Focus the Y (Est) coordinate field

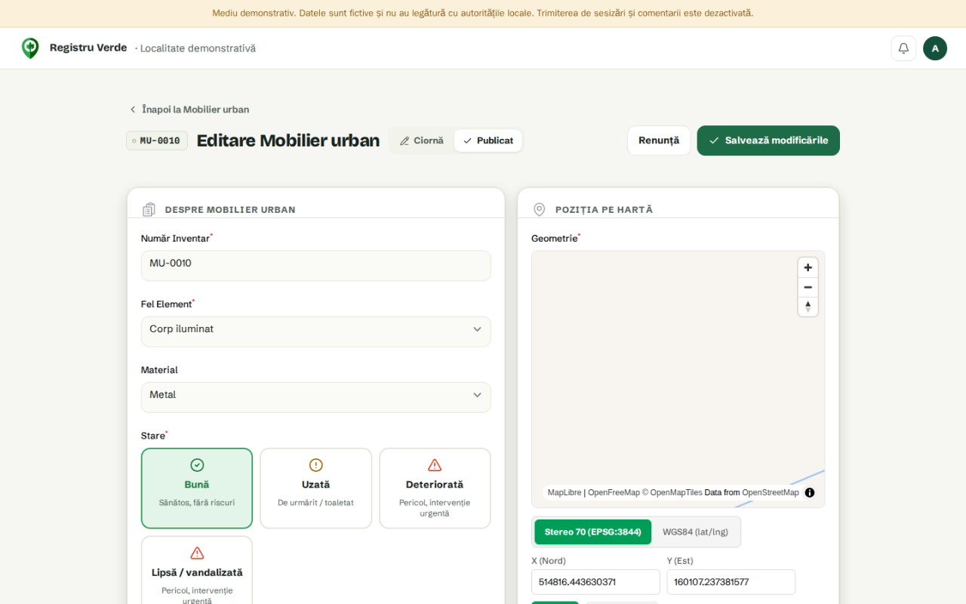[x=731, y=582]
